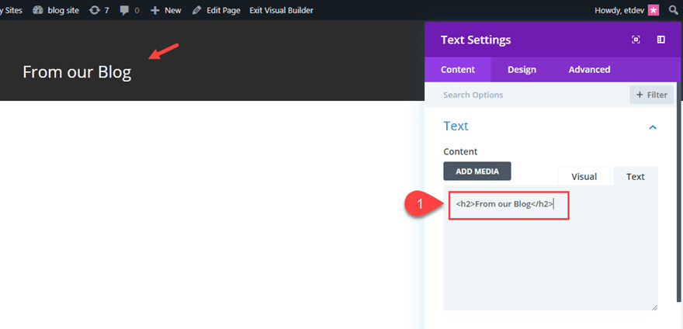Expand Text Settings to fullscreen

[x=636, y=40]
